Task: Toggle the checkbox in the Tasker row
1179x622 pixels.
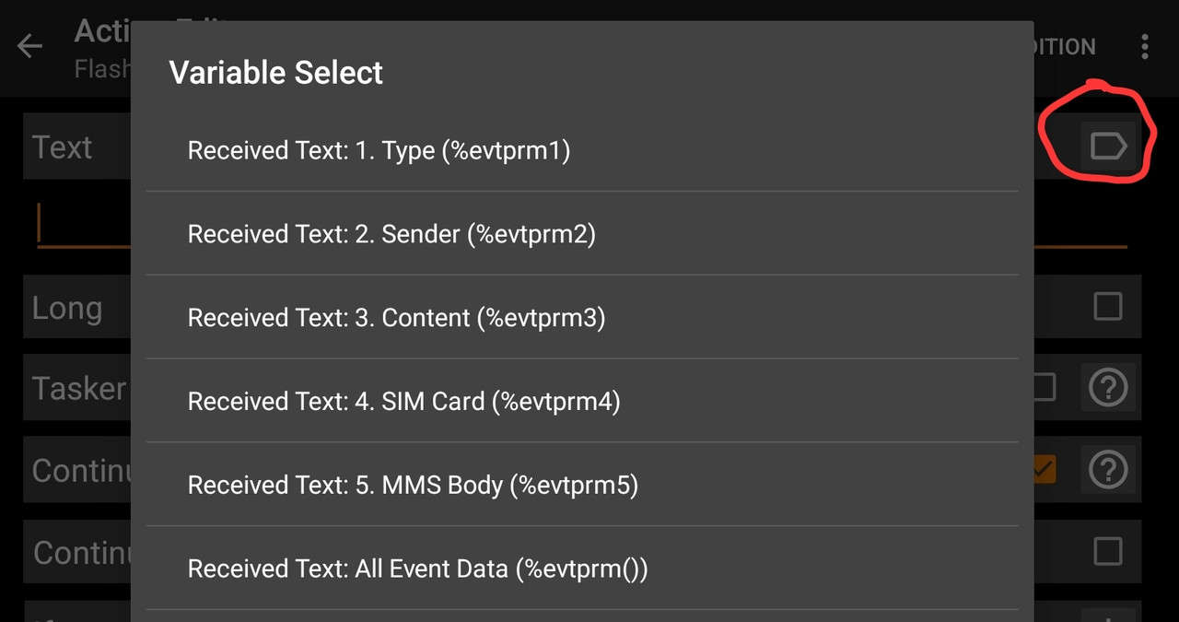Action: [1044, 388]
